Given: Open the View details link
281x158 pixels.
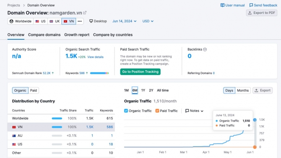Looking at the screenshot, I should pyautogui.click(x=95, y=57).
